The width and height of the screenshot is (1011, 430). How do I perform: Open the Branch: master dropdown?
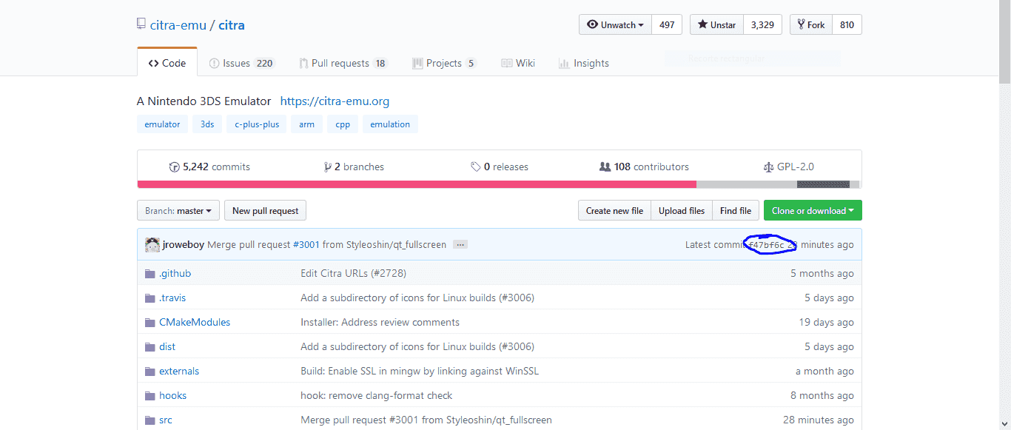[178, 211]
